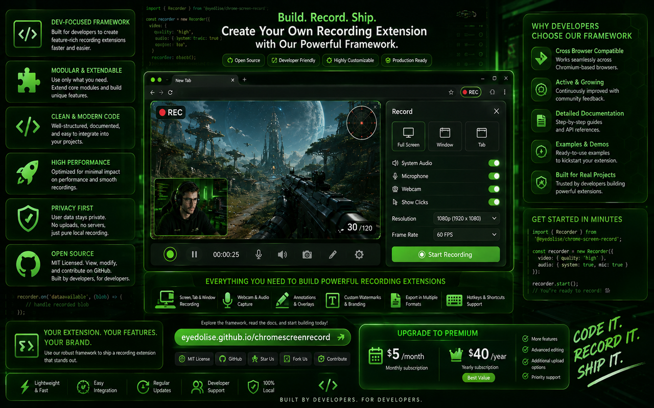Click the Production Ready pill badge

(407, 60)
